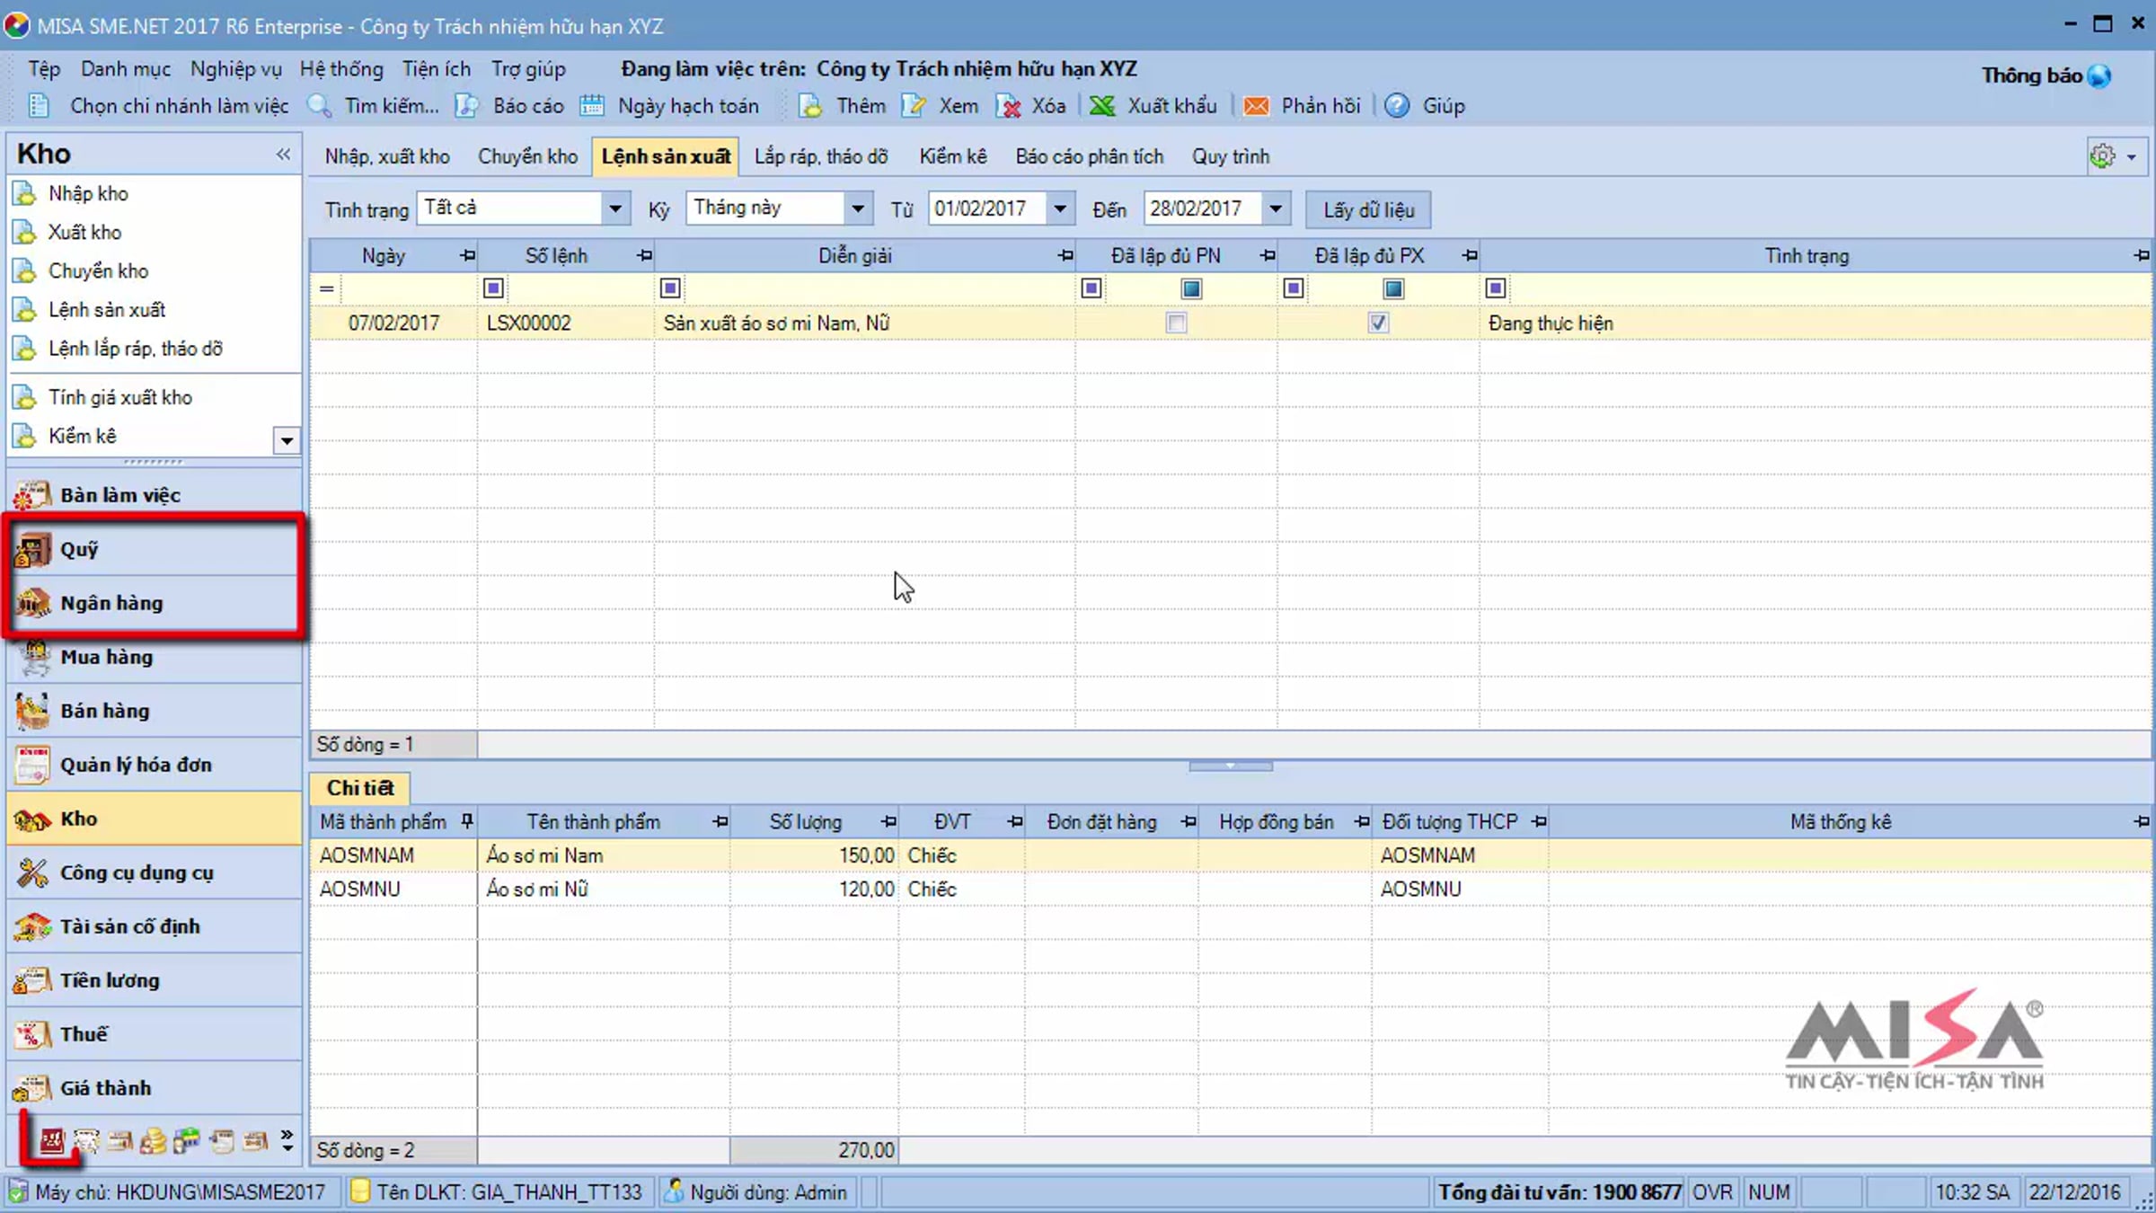Toggle Đã lập đủ PN checkbox for LSX00002

click(x=1176, y=323)
